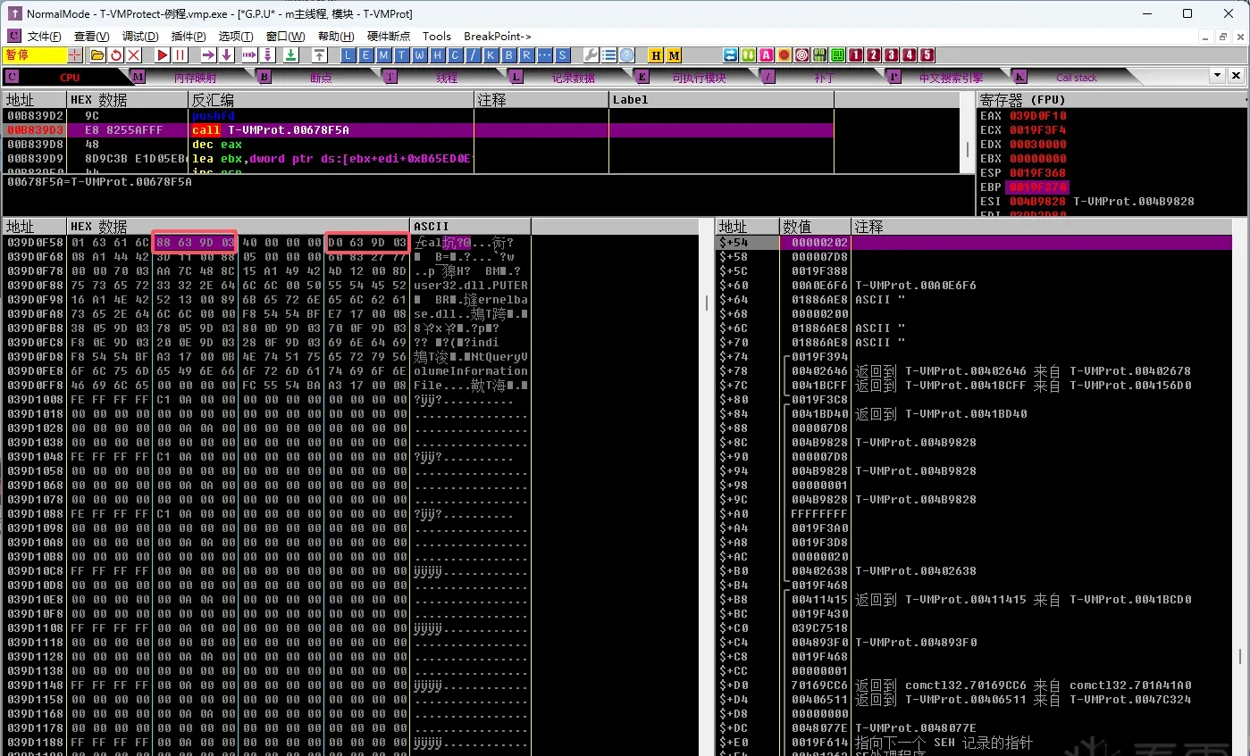Expand the tab list dropdown arrow

pos(1217,76)
